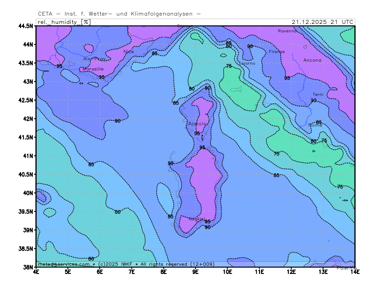391x293 pixels.
Task: Click the 14E longitude axis label
Action: [x=354, y=272]
